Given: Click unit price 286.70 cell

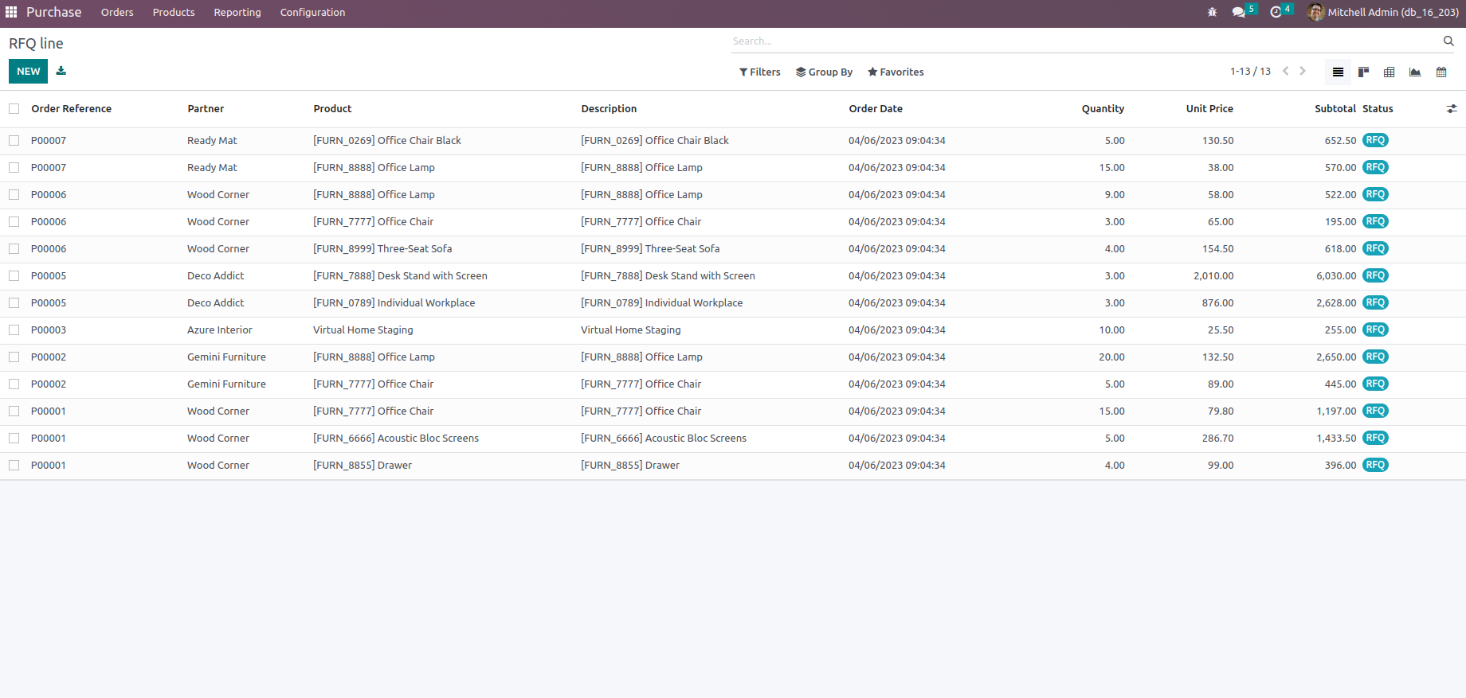Looking at the screenshot, I should click(x=1217, y=439).
